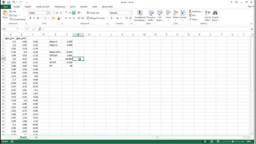Select column G header
Screen dimensions: 256x144
pos(78,34)
